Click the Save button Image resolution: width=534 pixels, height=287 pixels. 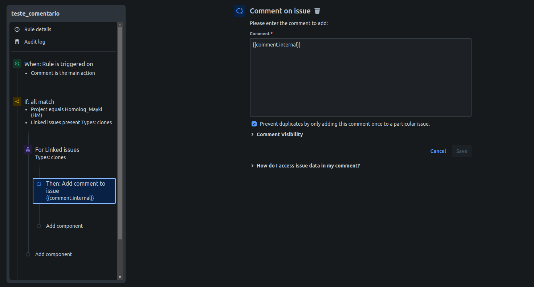pyautogui.click(x=462, y=151)
